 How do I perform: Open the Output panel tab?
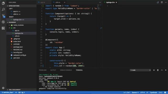point(53,70)
